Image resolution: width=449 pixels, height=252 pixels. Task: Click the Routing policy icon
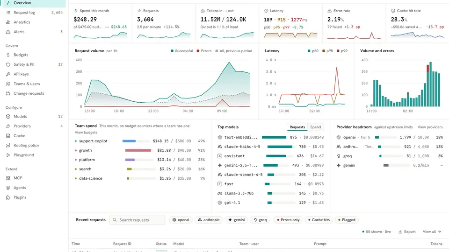[x=8, y=146]
